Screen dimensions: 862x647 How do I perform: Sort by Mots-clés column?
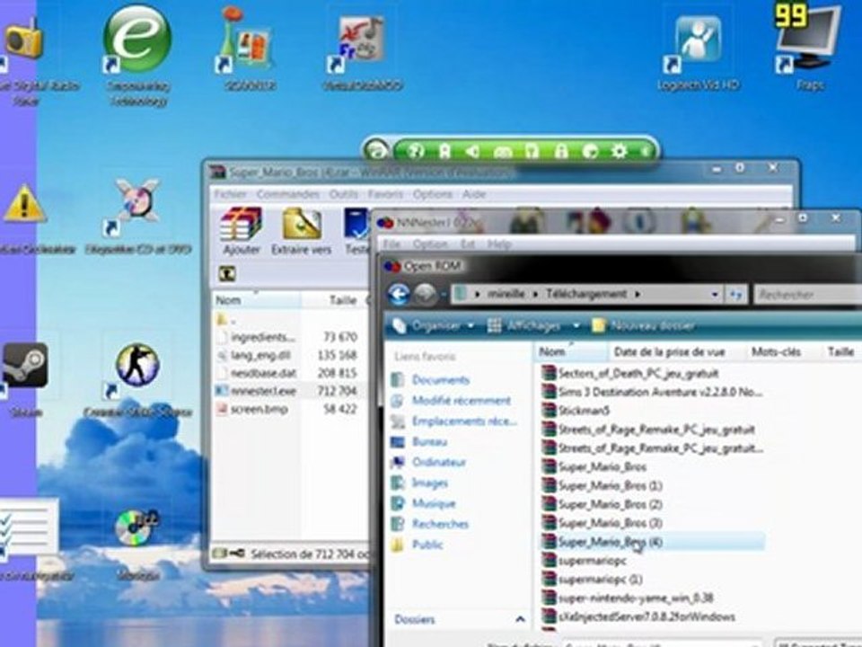(776, 352)
